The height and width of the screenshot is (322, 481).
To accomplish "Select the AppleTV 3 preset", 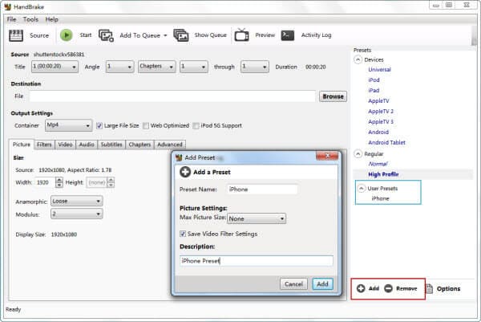I will [x=381, y=122].
